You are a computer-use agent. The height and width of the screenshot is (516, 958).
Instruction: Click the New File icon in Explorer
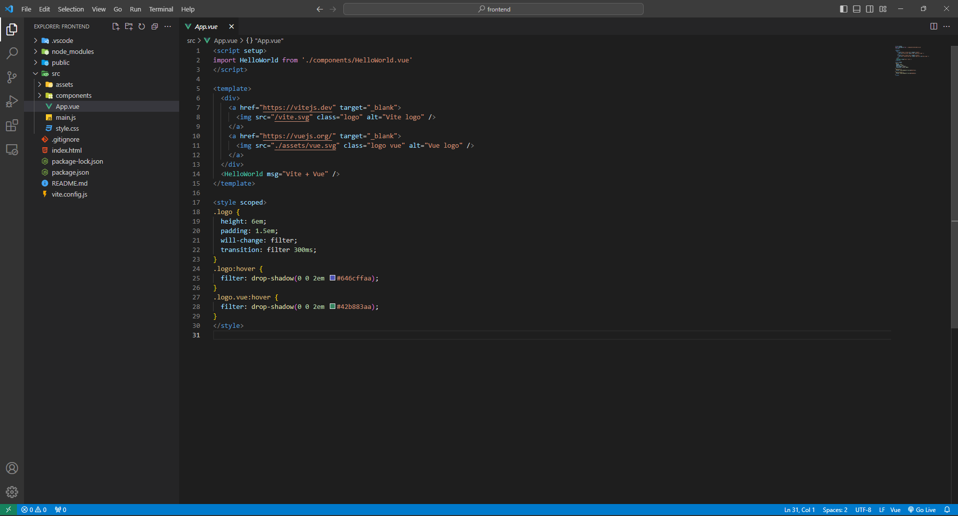[116, 26]
